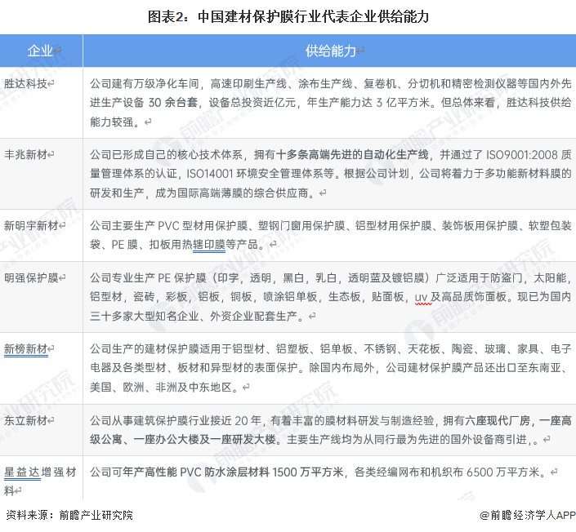576x532 pixels.
Task: Click the 胜达科技 company cell
Action: pos(41,103)
